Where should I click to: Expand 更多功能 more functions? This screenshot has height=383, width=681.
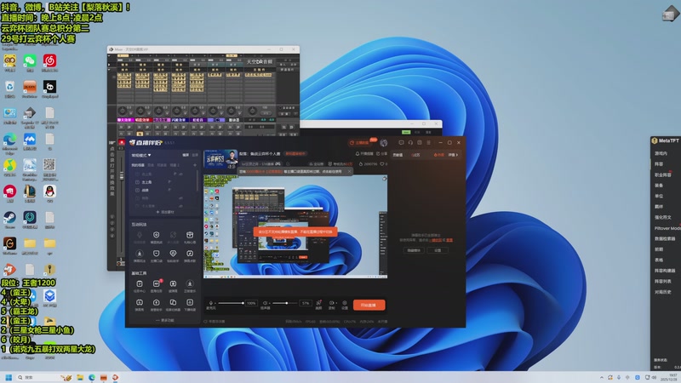point(165,320)
